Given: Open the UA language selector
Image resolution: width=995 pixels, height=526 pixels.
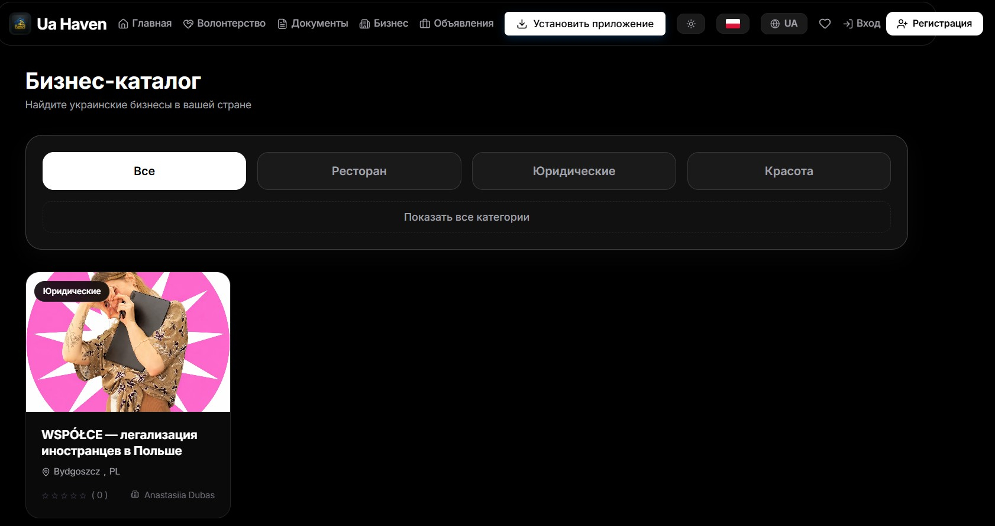Looking at the screenshot, I should click(x=784, y=24).
